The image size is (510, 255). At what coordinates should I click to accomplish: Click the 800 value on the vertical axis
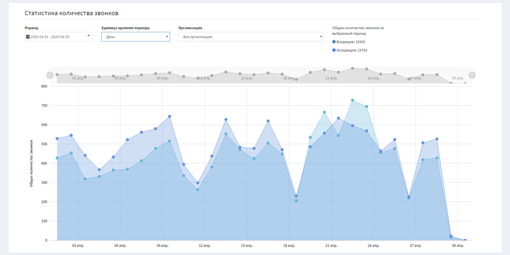44,86
